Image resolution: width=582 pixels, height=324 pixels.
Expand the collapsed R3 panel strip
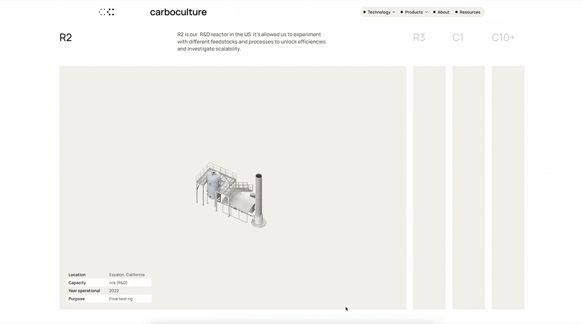click(x=429, y=187)
